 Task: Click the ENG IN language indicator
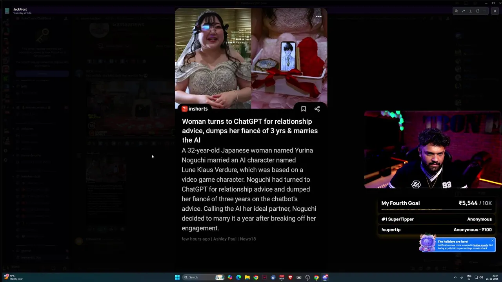[469, 277]
